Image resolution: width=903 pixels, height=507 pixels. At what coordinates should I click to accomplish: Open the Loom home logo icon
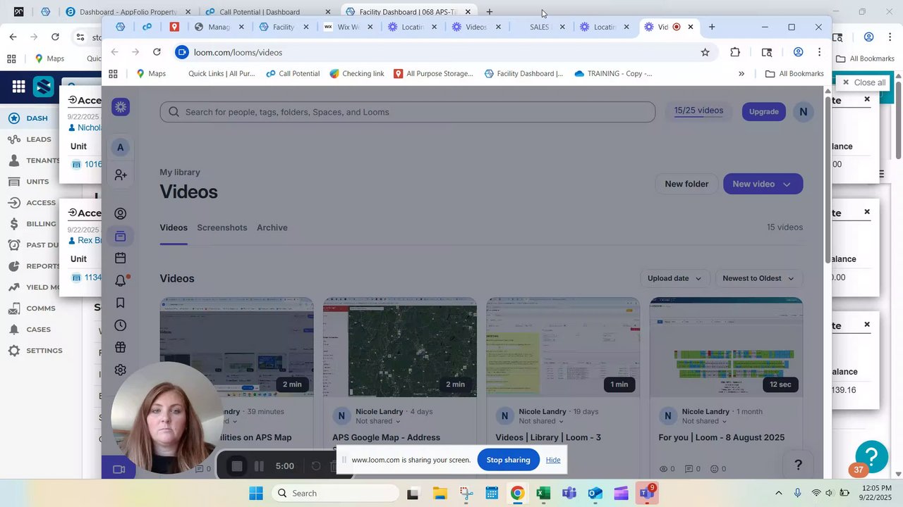point(121,107)
